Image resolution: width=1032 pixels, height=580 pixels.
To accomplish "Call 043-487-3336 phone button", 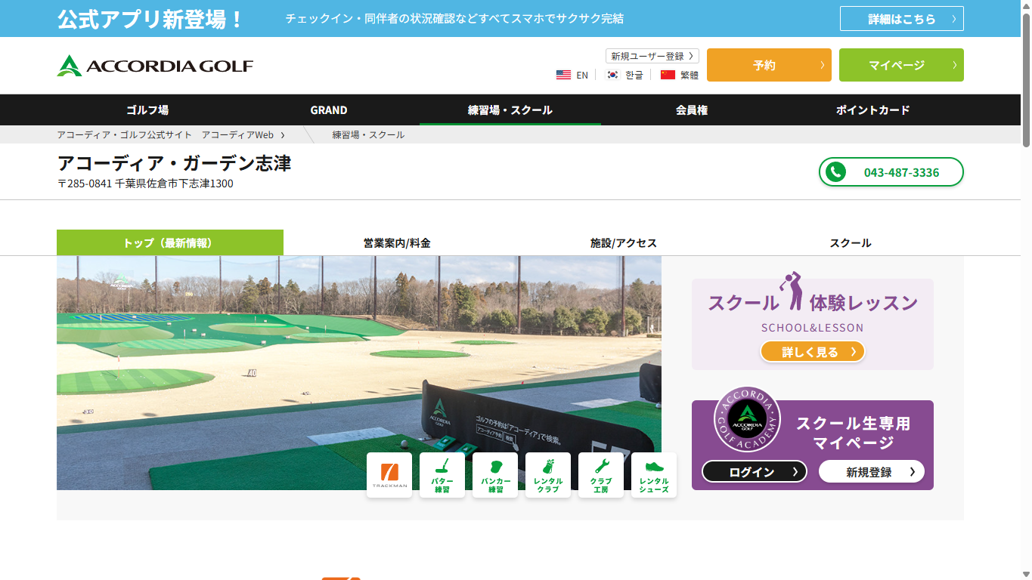I will (x=891, y=172).
